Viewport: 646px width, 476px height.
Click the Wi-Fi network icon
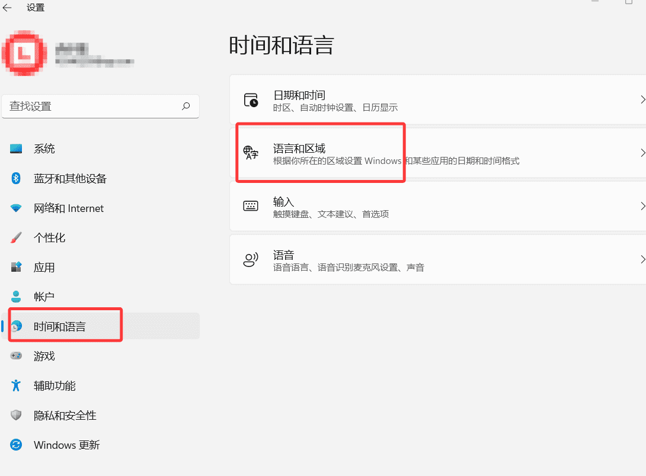click(16, 208)
